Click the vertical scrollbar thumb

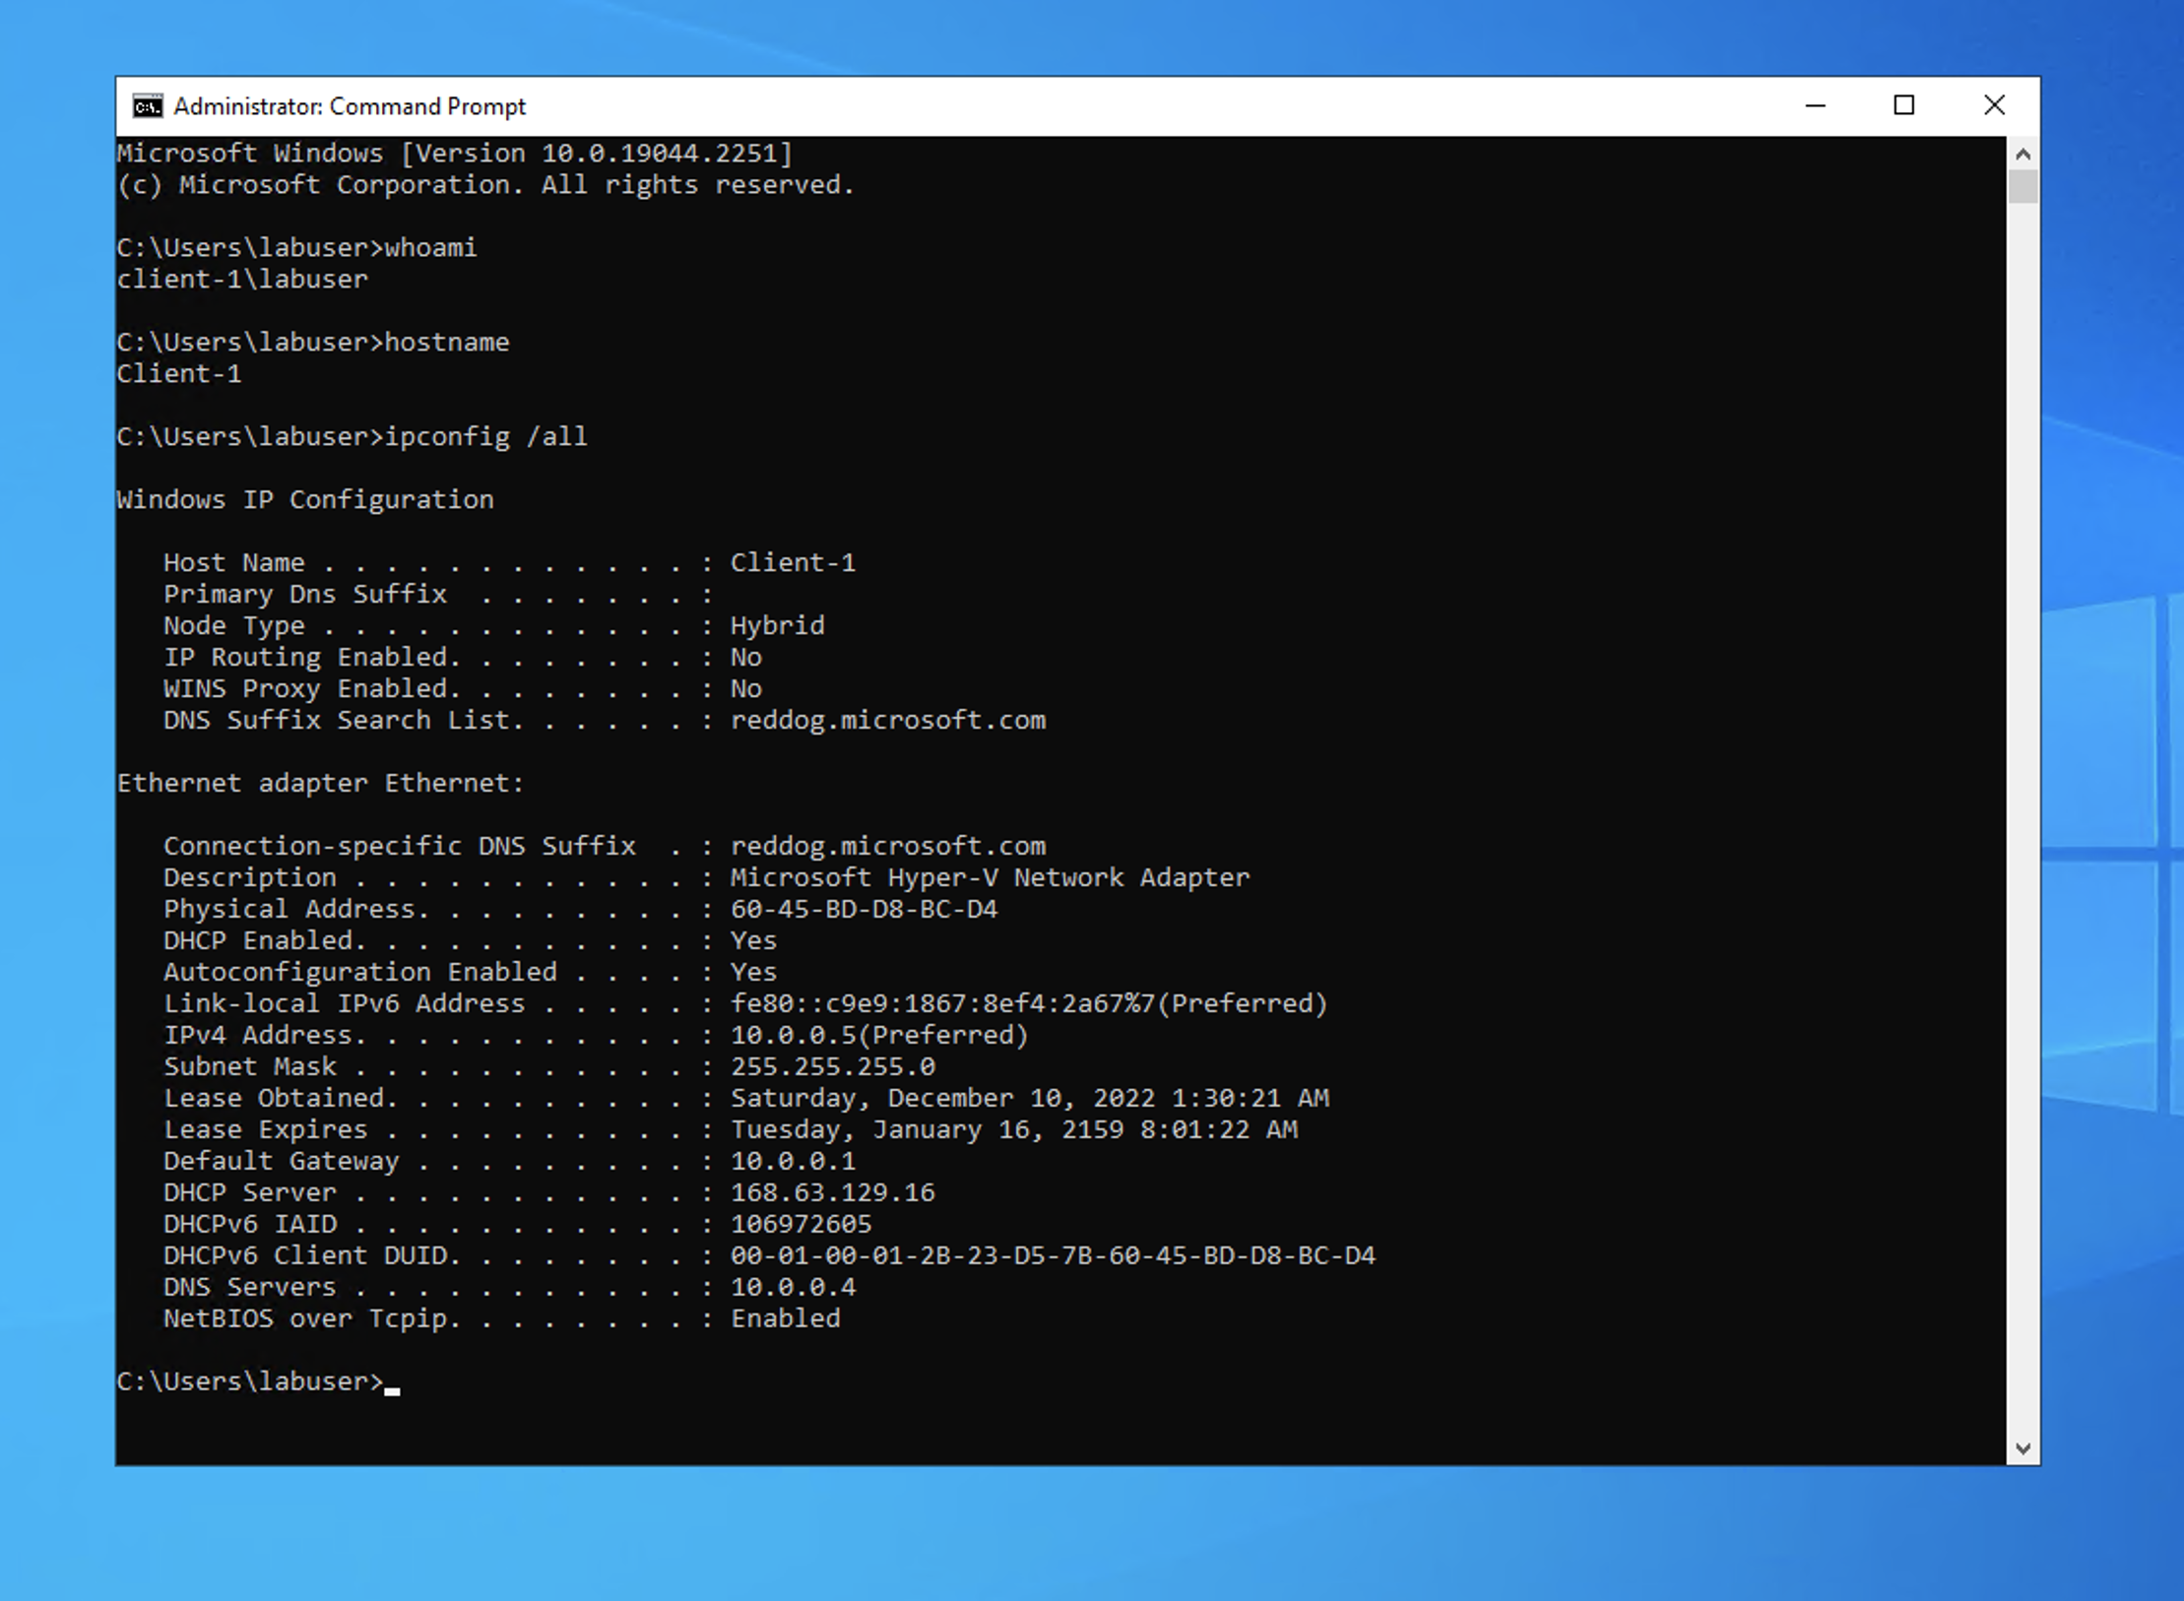coord(2023,187)
